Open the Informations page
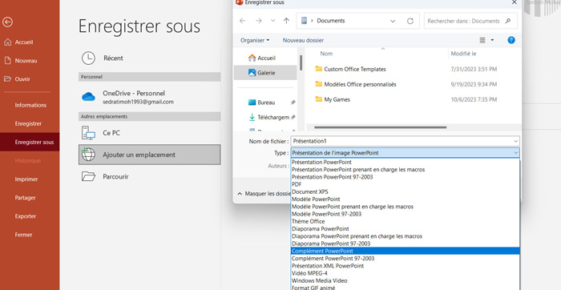The width and height of the screenshot is (561, 290). [30, 105]
